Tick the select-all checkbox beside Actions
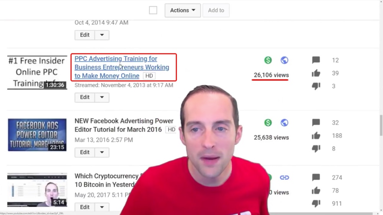Image resolution: width=383 pixels, height=215 pixels. (153, 10)
